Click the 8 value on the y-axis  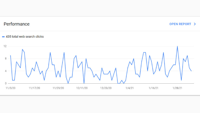tap(5, 59)
